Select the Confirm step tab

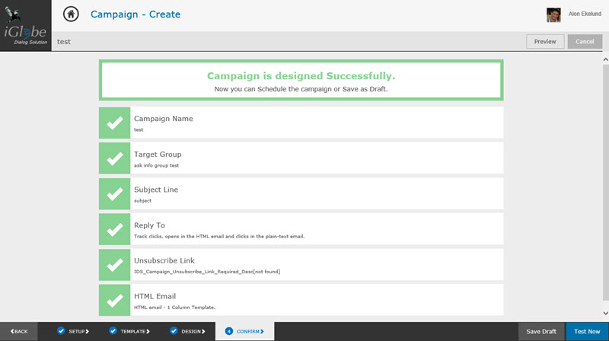click(x=244, y=331)
